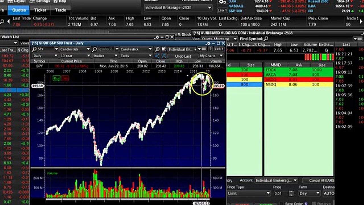Image resolution: width=364 pixels, height=205 pixels.
Task: Click Link 1 button in chart window
Action: pyautogui.click(x=219, y=49)
